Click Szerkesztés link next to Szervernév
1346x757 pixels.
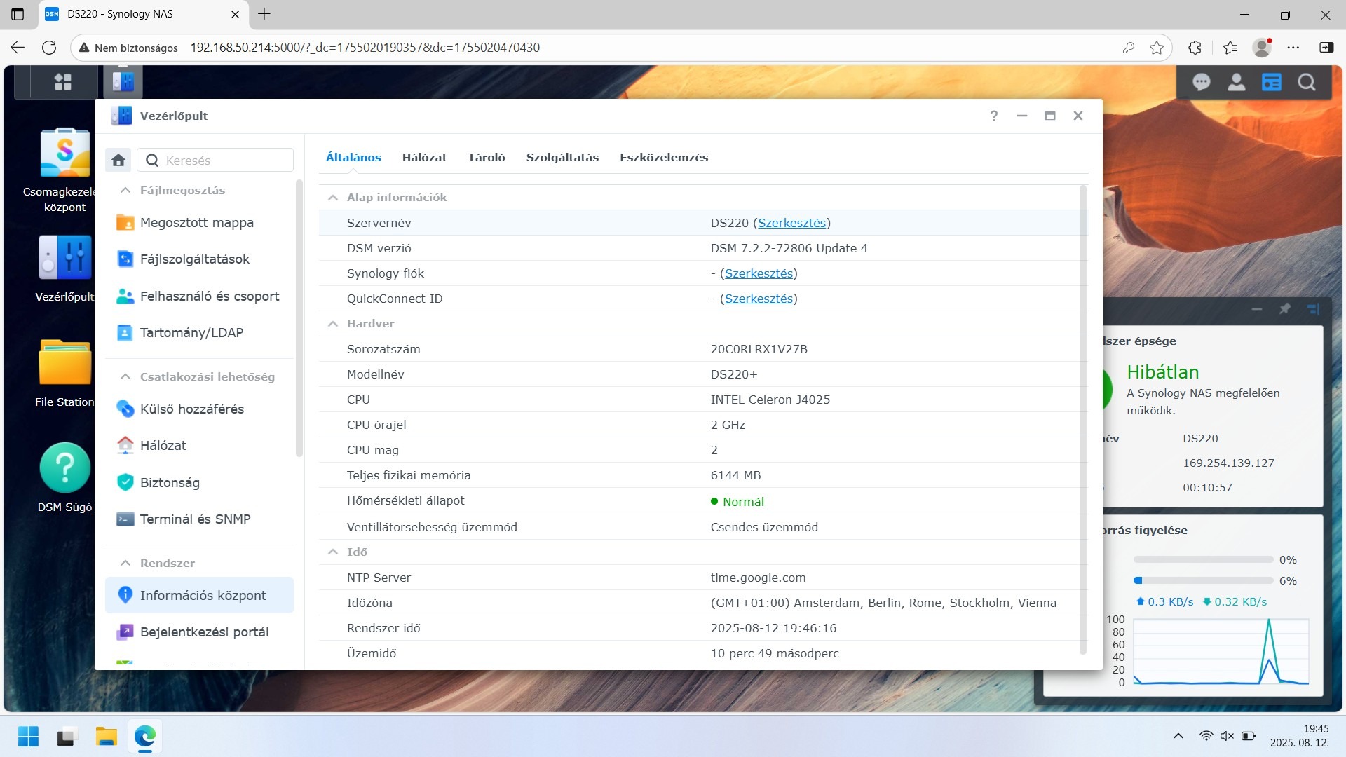tap(791, 223)
